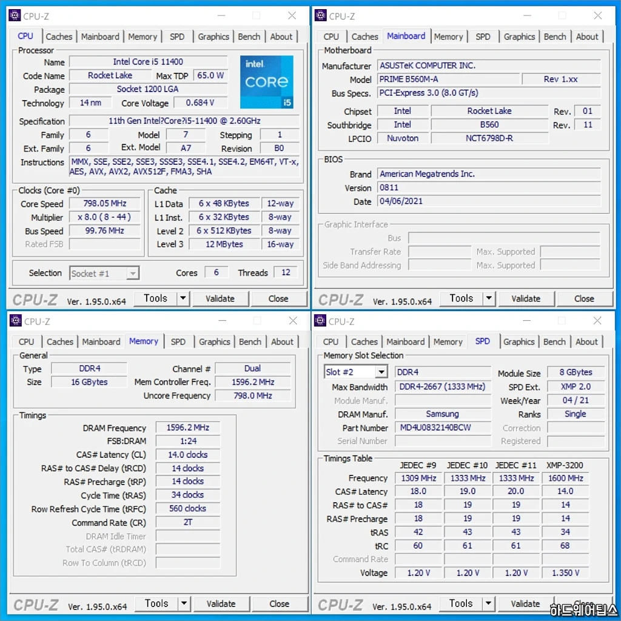Click Validate in the Mainboard window

[526, 298]
